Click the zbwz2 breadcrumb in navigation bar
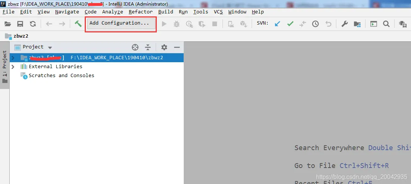 click(x=16, y=36)
